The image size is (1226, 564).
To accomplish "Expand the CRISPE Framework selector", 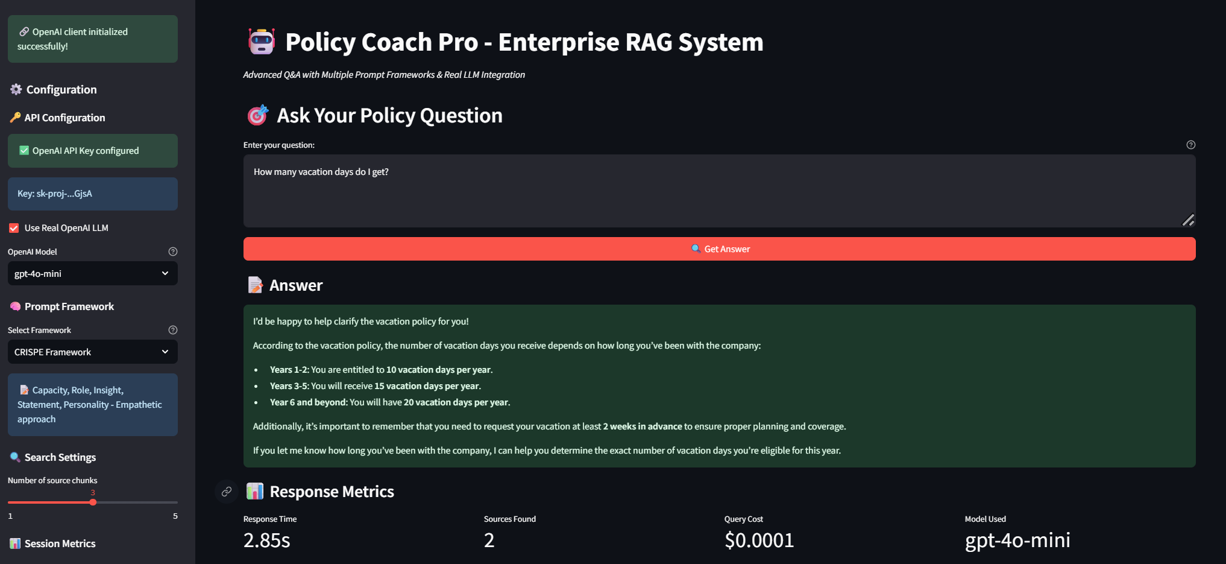I will point(92,352).
